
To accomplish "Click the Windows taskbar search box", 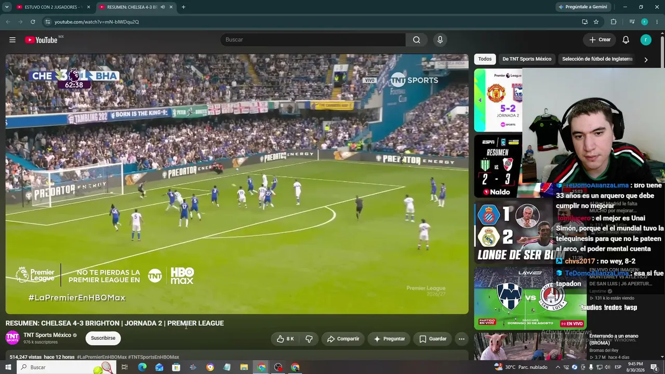I will (68, 367).
